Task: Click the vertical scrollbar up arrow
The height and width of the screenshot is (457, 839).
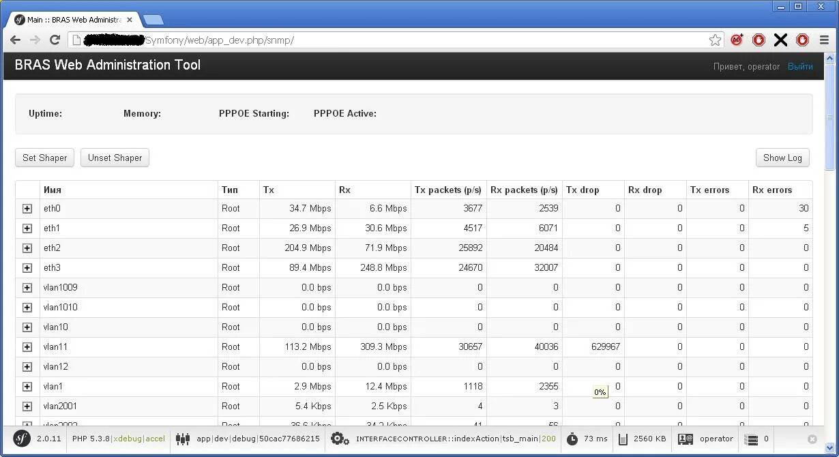Action: (x=829, y=58)
